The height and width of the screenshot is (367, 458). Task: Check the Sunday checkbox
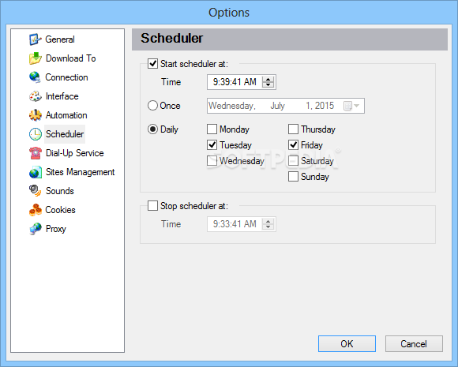point(293,176)
